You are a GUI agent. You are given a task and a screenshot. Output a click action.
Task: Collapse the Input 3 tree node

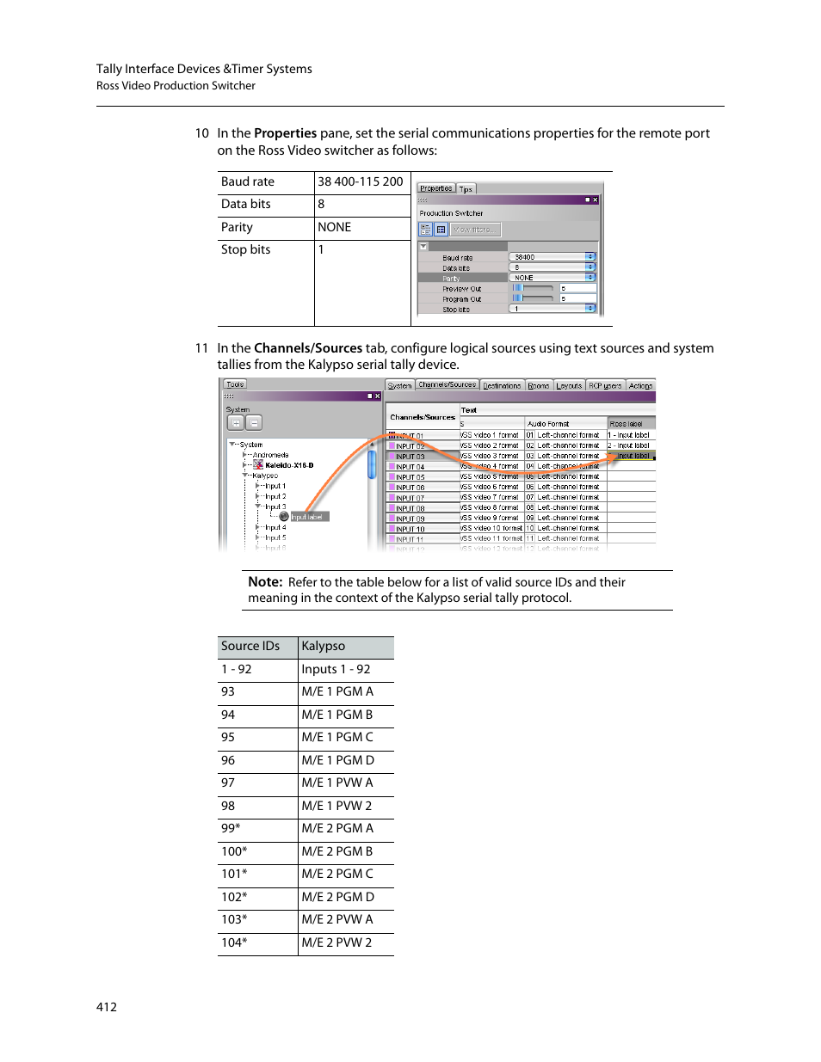click(x=257, y=506)
